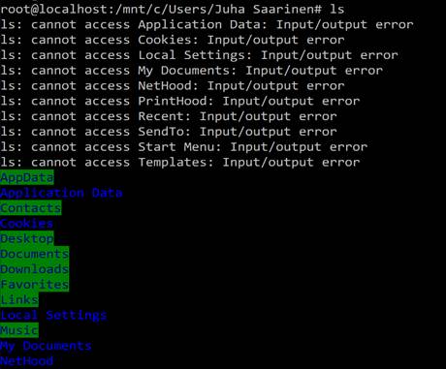The height and width of the screenshot is (369, 446).
Task: Select the Cookies entry in listing
Action: (26, 224)
